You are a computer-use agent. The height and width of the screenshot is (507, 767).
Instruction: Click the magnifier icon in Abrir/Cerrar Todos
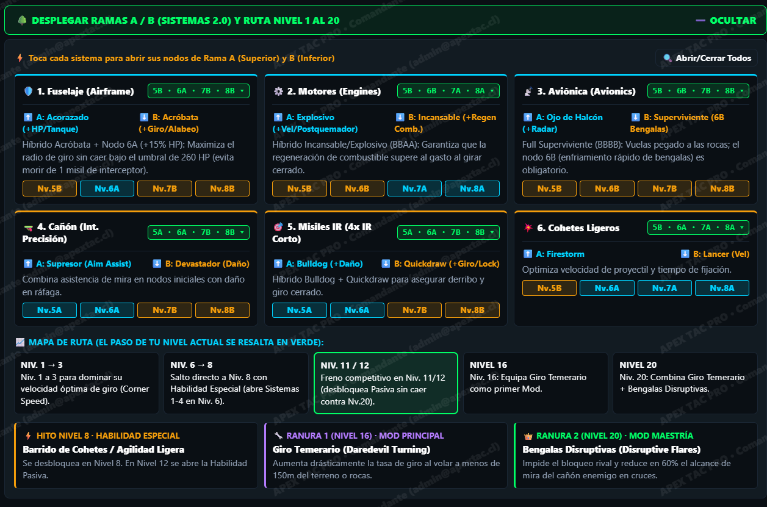coord(667,58)
